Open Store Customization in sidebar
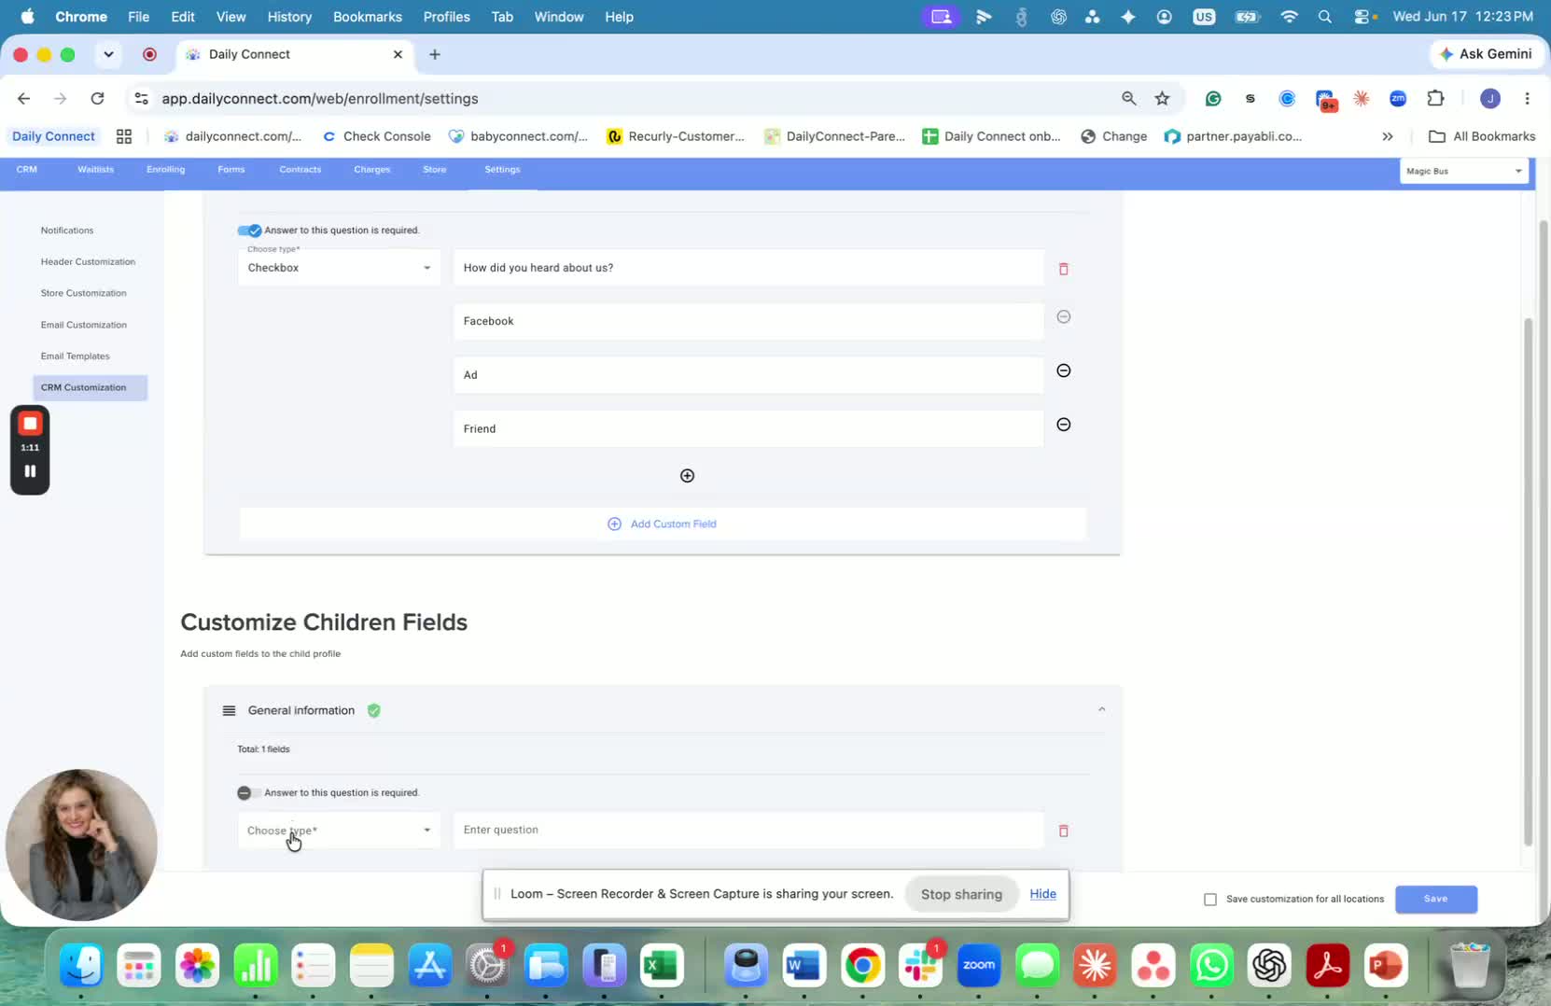1551x1006 pixels. [x=83, y=293]
